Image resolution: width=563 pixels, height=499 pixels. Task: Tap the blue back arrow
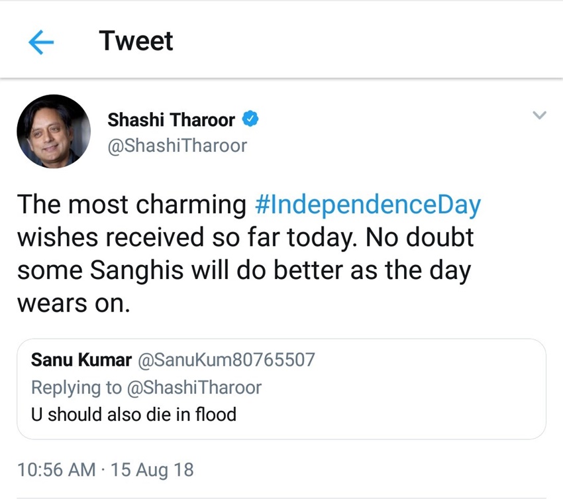click(x=41, y=43)
